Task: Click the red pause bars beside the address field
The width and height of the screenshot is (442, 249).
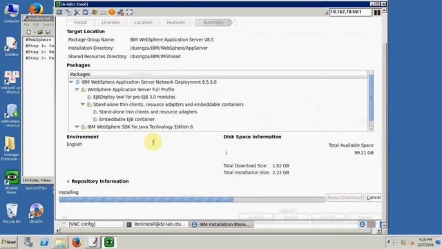Action: pos(377,12)
